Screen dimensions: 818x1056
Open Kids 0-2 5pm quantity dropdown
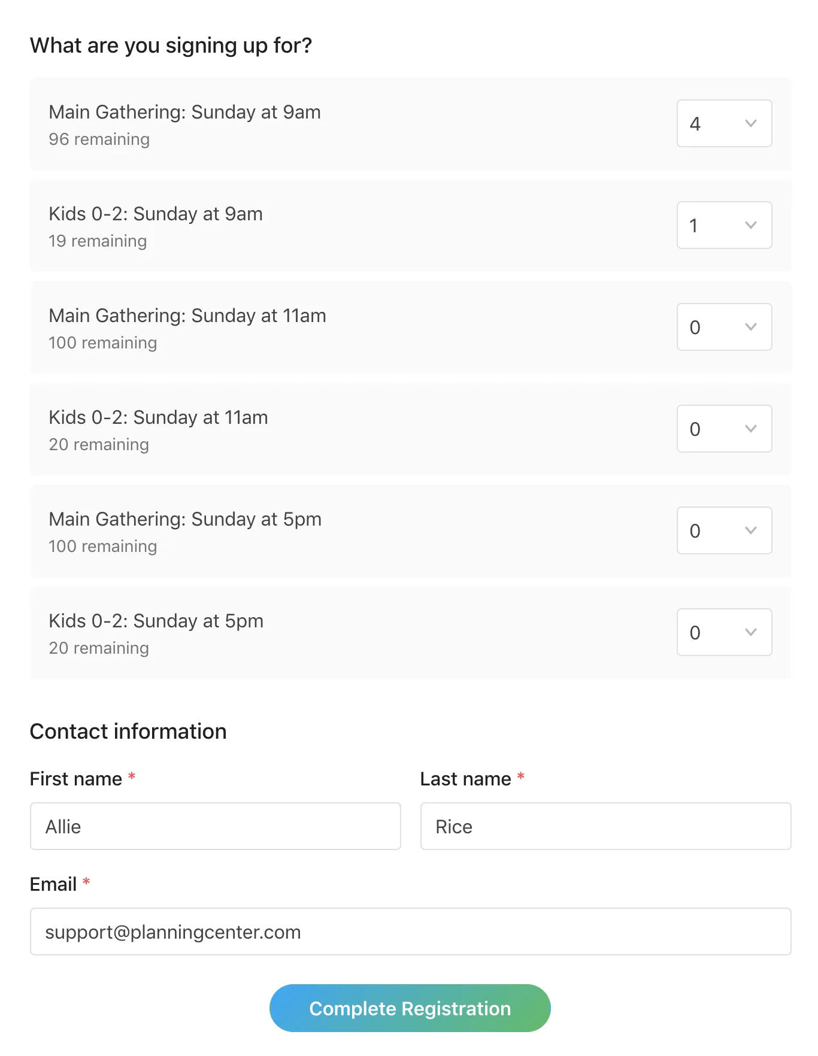pyautogui.click(x=723, y=632)
